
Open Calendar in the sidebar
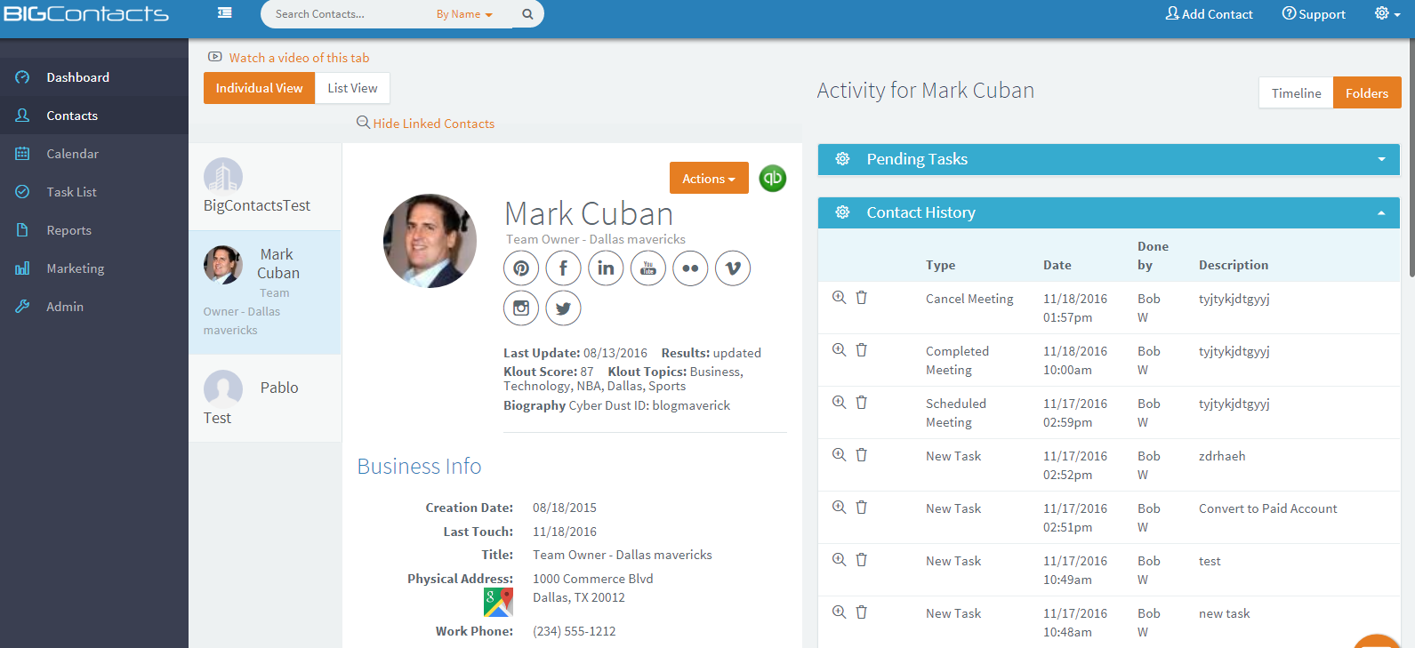pos(94,154)
